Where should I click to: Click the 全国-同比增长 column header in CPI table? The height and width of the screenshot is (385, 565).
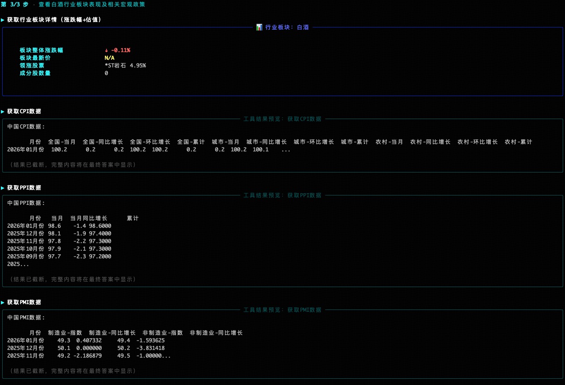point(103,142)
